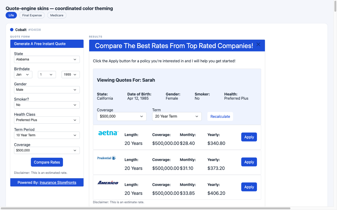337x210 pixels.
Task: Click the vertical scrollbar thumb
Action: coord(335,6)
